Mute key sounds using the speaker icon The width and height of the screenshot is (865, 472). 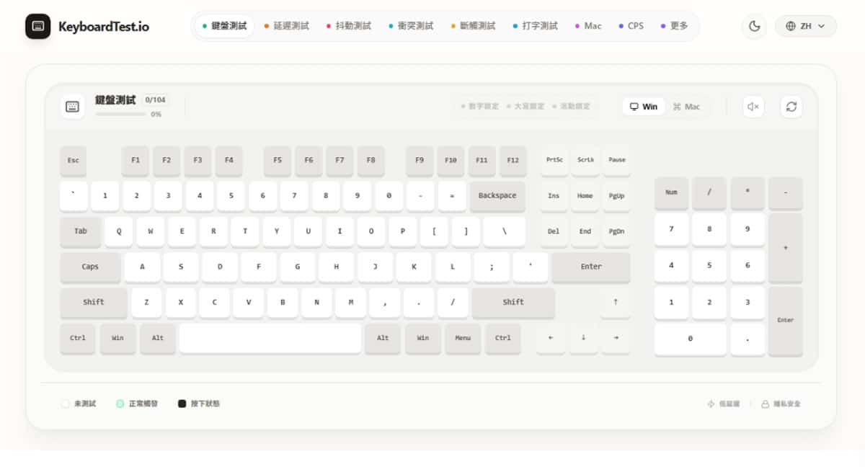click(x=753, y=107)
